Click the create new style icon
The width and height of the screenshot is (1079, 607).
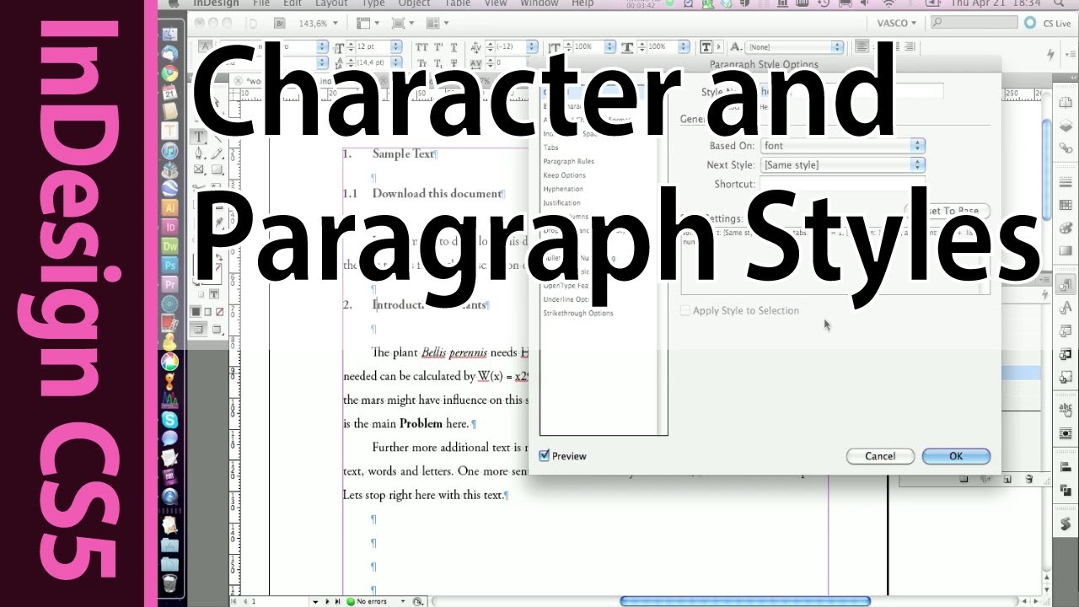click(1007, 479)
